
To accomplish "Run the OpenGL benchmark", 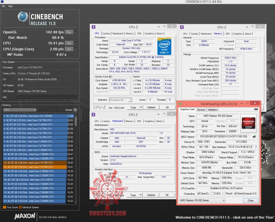I will (69, 32).
